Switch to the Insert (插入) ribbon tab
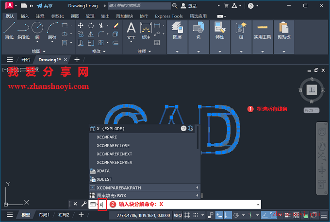The height and width of the screenshot is (222, 330). click(25, 16)
